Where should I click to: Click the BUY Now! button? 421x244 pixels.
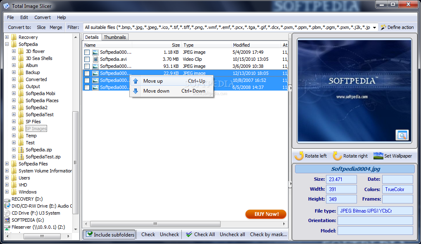pos(266,214)
